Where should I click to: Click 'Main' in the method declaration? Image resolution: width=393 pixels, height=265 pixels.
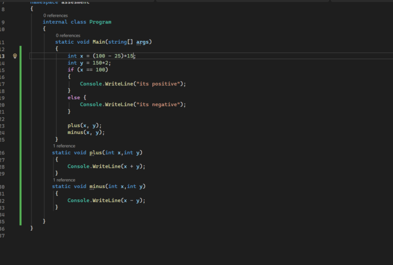coord(99,42)
